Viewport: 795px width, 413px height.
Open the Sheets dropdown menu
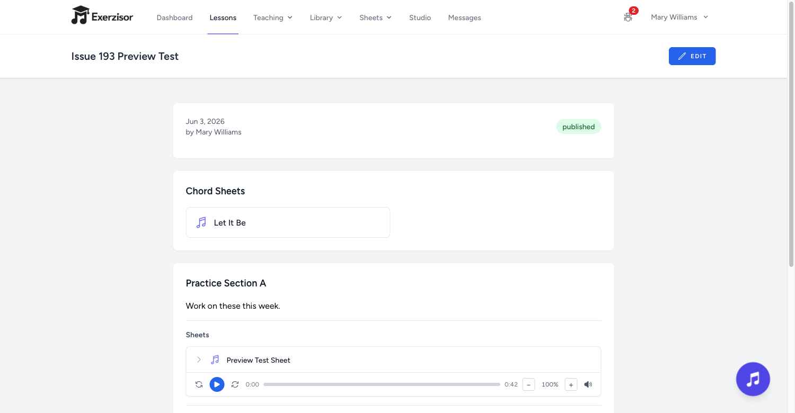375,17
